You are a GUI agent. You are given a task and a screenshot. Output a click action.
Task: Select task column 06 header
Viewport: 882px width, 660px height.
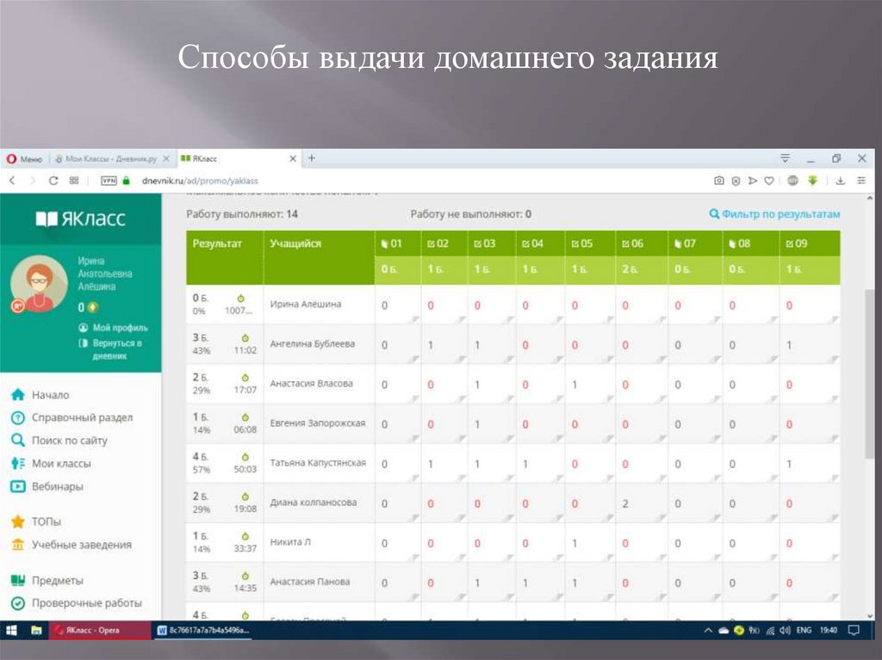(632, 244)
